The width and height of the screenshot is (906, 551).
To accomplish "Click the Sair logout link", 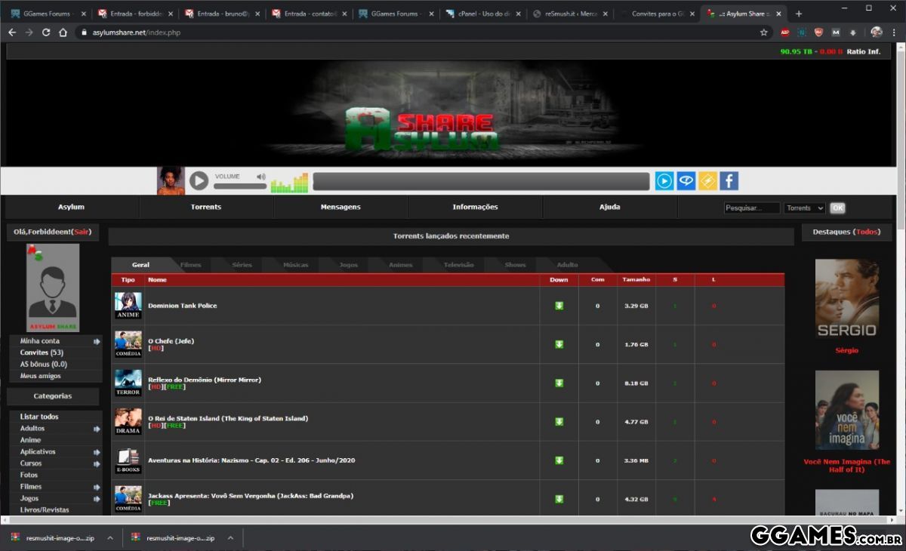I will point(82,232).
